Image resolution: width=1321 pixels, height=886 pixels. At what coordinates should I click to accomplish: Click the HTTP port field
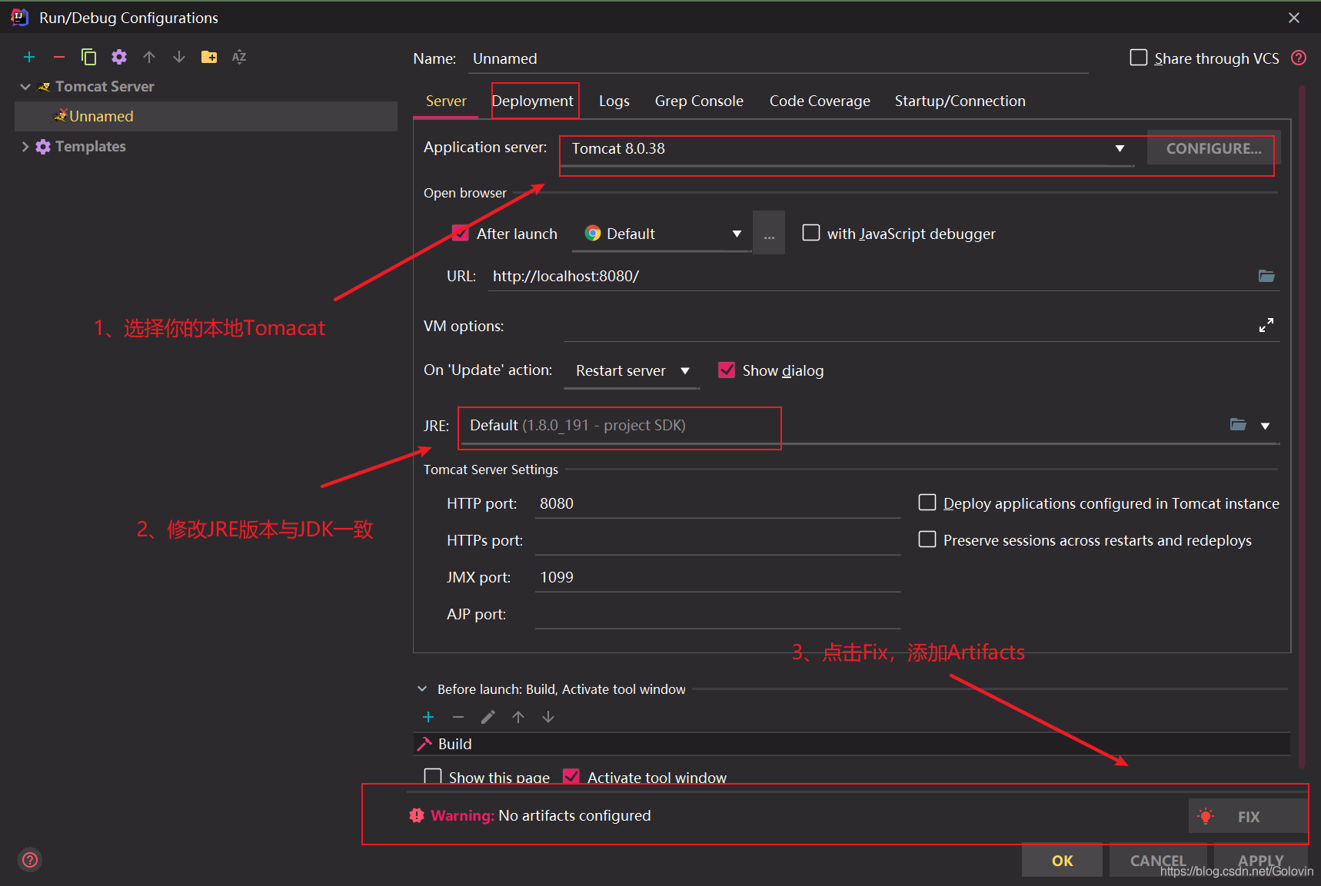coord(717,503)
